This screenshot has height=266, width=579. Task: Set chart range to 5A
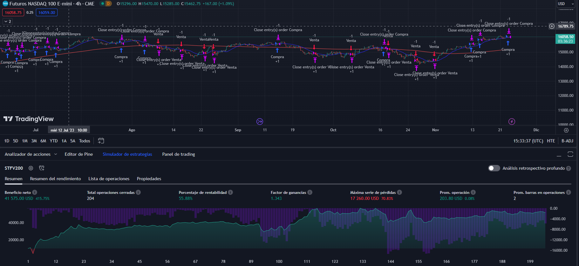[73, 141]
